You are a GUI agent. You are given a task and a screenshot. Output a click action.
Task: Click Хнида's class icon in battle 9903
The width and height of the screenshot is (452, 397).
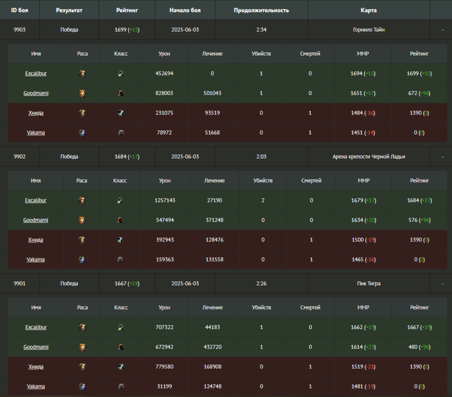click(121, 113)
